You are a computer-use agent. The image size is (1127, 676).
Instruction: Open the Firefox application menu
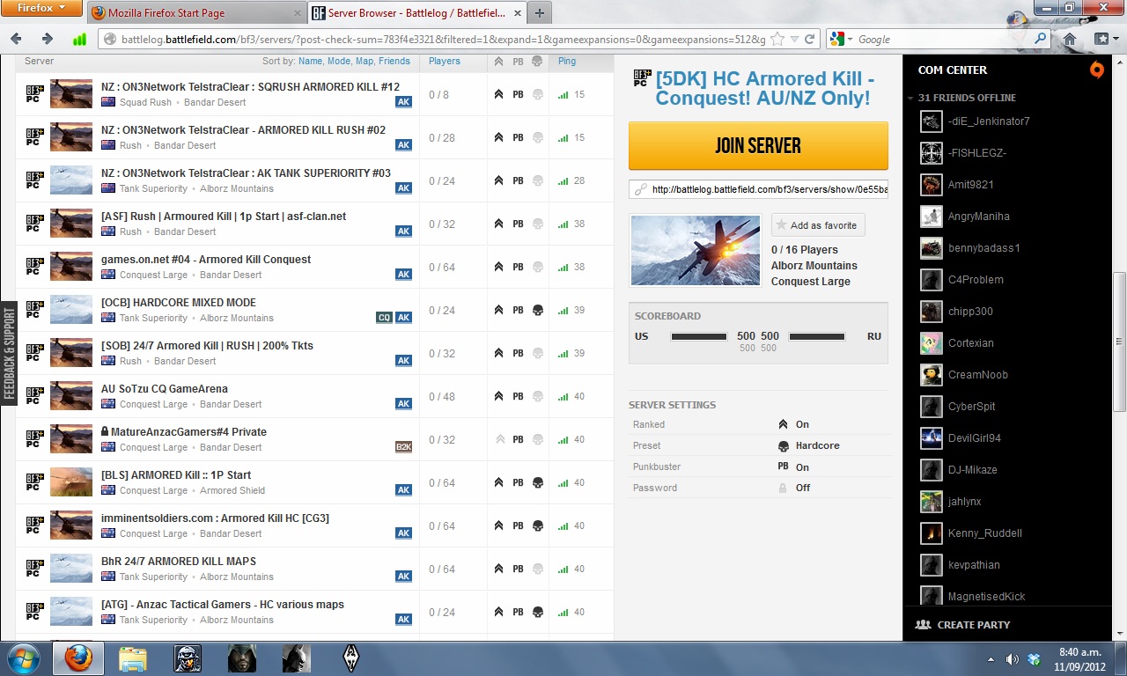point(42,9)
